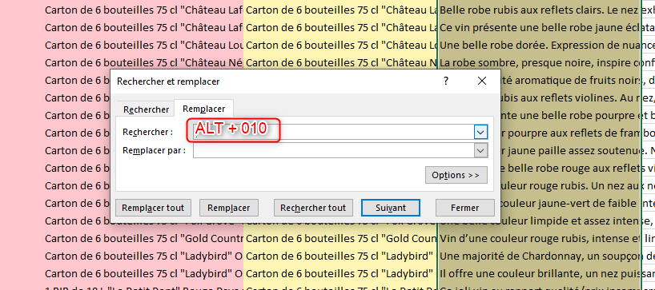Select yellow column cell with "Gold Coun
The image size is (655, 290).
(340, 238)
